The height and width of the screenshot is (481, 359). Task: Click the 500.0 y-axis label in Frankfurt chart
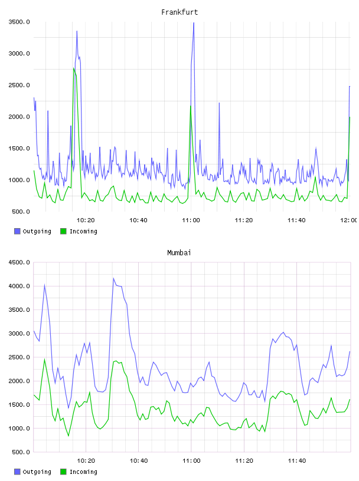click(x=21, y=212)
